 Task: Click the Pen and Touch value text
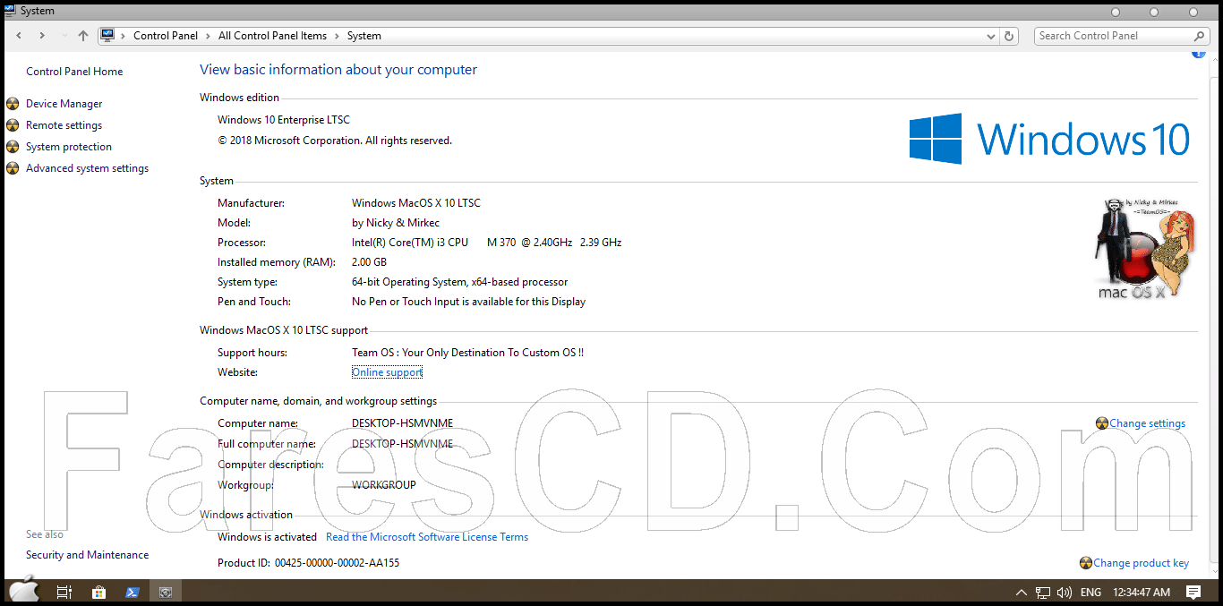tap(468, 302)
